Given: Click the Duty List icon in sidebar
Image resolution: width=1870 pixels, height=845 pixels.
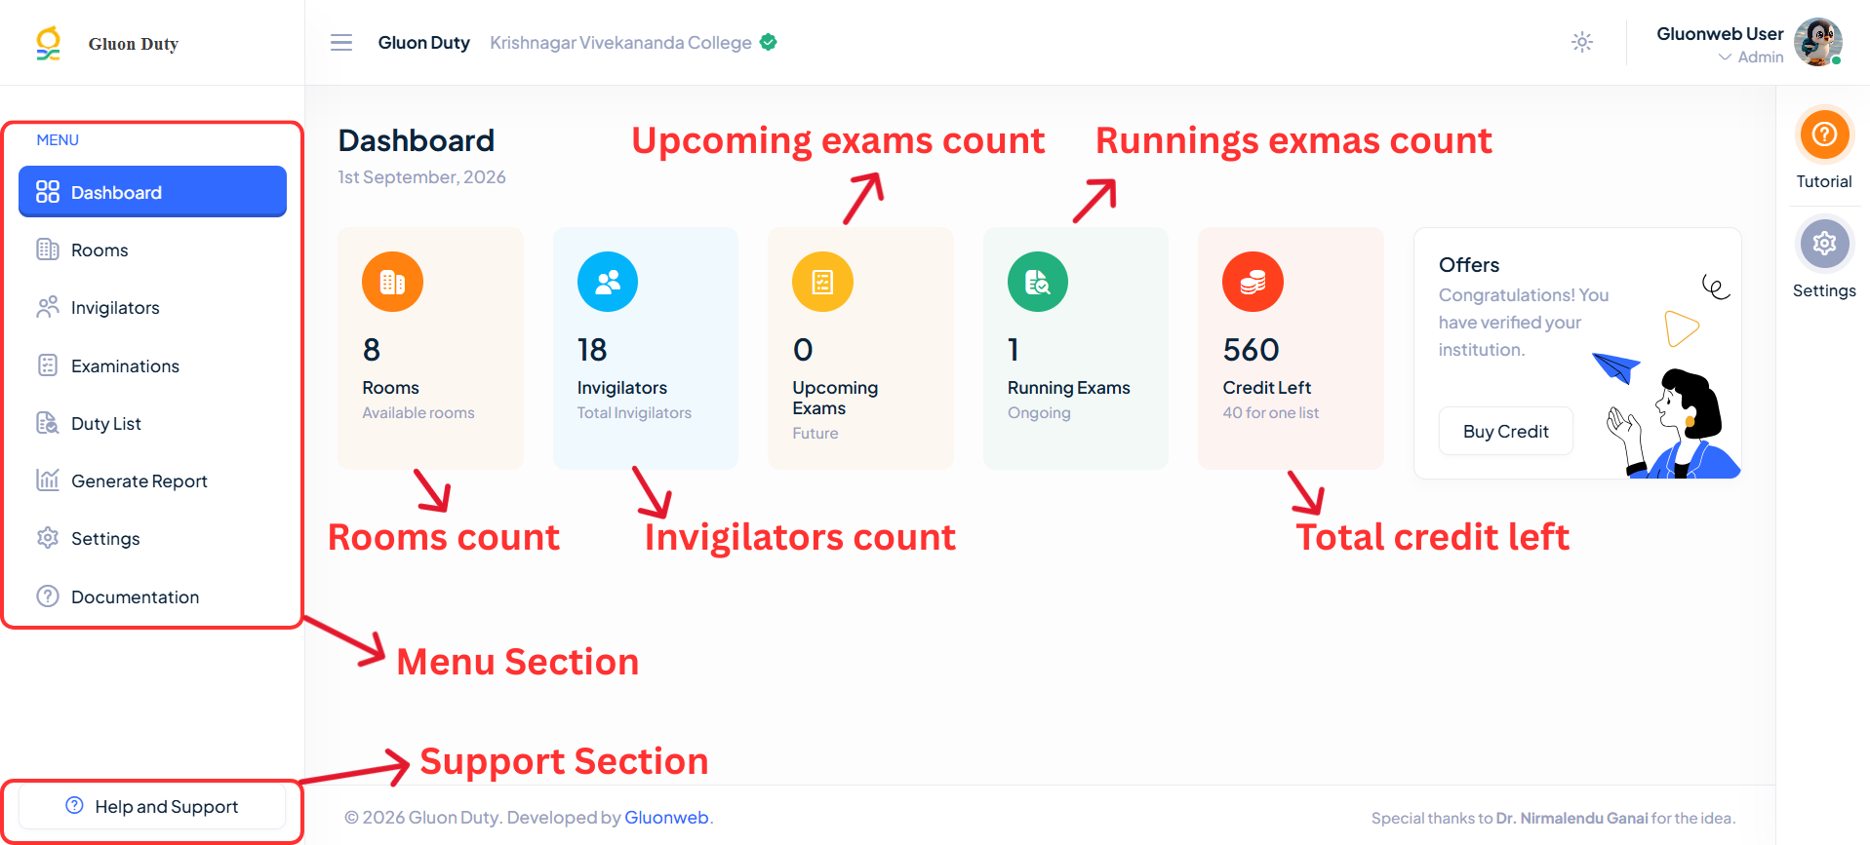Looking at the screenshot, I should click(x=48, y=423).
